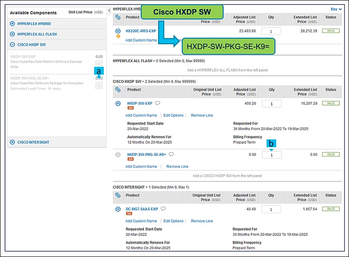This screenshot has height=257, width=349.
Task: Open the HX220C-M6S-EXP product link
Action: pos(141,31)
